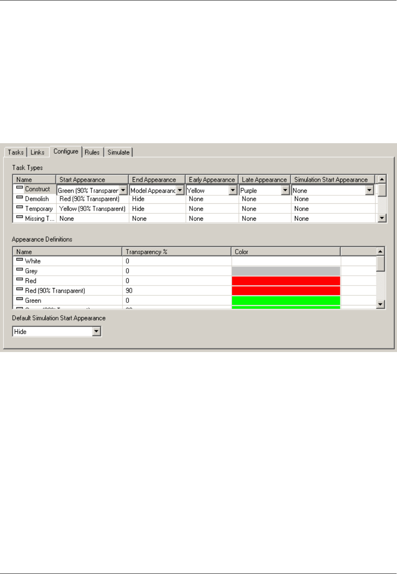Select the Temporary task type name

coord(39,208)
